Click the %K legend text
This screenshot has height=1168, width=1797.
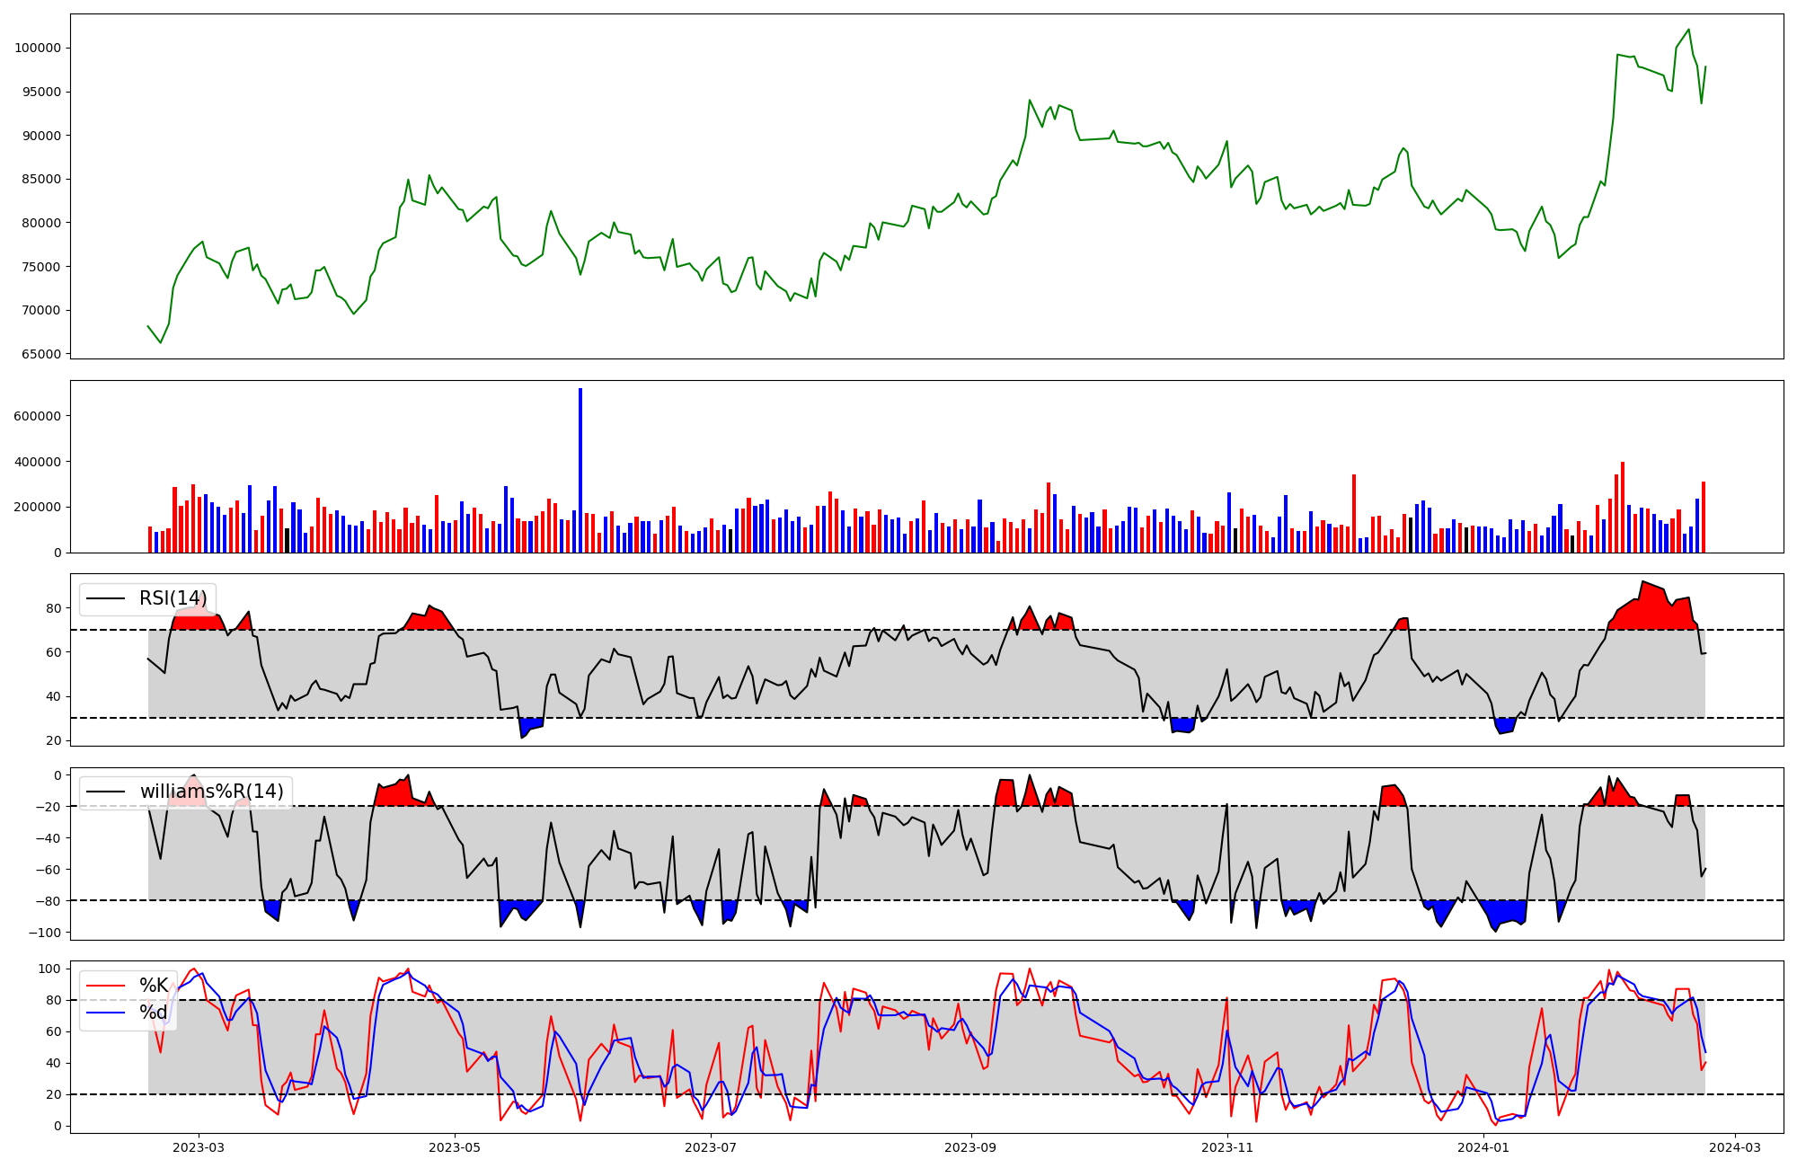[x=154, y=986]
